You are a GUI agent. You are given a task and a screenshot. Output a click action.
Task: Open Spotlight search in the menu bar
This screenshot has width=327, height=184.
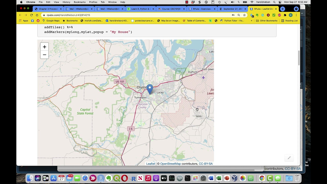pos(274,2)
